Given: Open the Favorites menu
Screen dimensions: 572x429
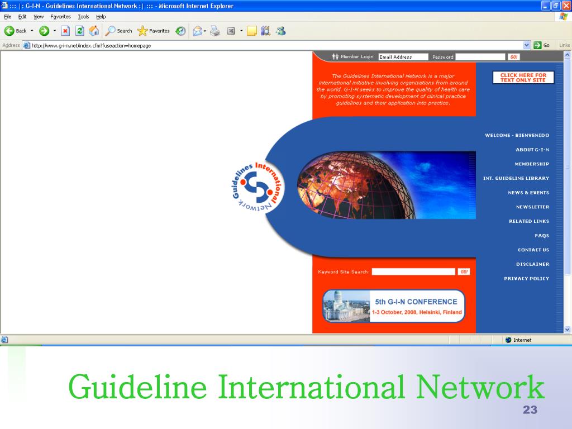Looking at the screenshot, I should click(x=60, y=17).
